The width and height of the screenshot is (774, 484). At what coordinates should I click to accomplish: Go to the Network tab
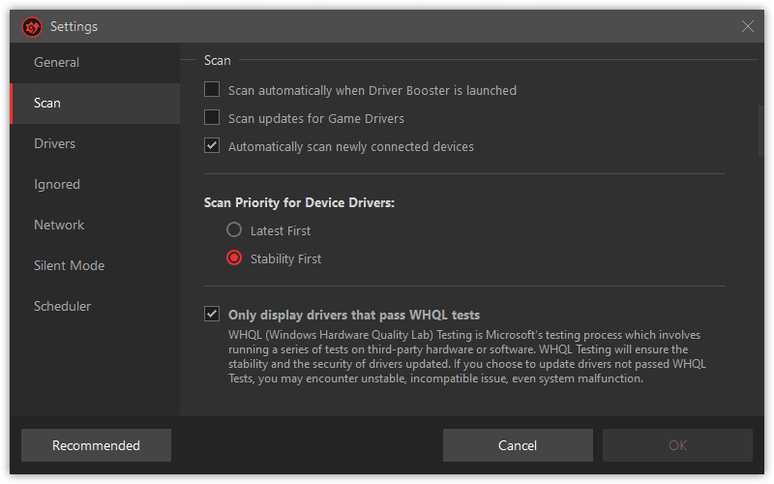coord(95,226)
